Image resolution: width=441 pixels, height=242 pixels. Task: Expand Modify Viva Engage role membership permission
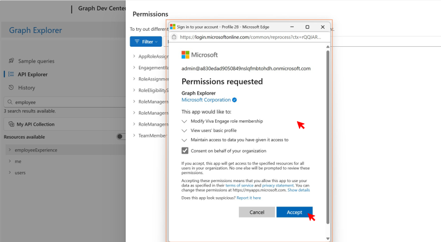pyautogui.click(x=184, y=121)
